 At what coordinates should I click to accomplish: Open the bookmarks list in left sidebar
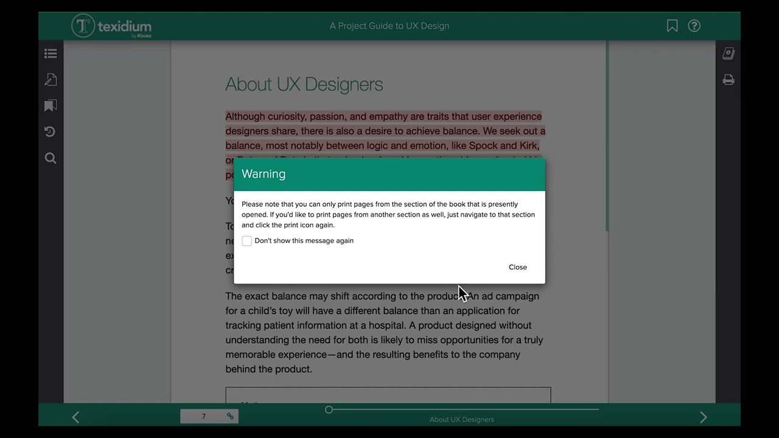pyautogui.click(x=51, y=106)
